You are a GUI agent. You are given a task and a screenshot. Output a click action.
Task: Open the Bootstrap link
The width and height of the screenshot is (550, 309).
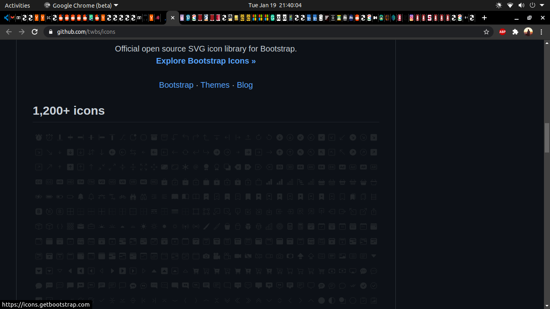[x=176, y=85]
